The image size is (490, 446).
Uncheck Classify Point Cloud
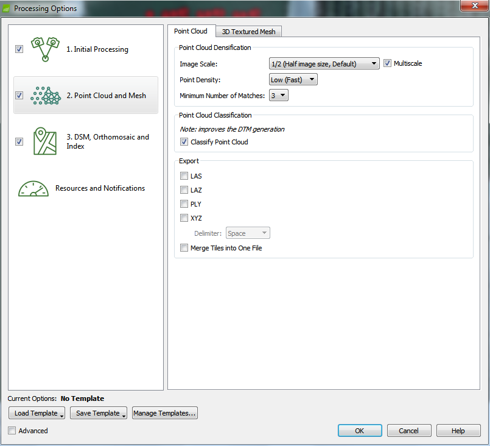(184, 142)
